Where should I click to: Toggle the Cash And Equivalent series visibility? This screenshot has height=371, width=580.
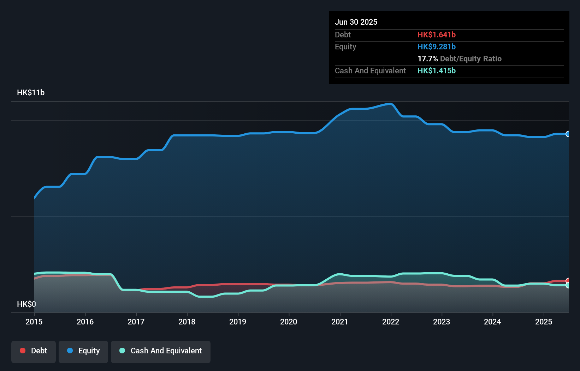pos(161,351)
